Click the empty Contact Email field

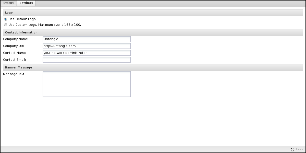[x=87, y=60]
